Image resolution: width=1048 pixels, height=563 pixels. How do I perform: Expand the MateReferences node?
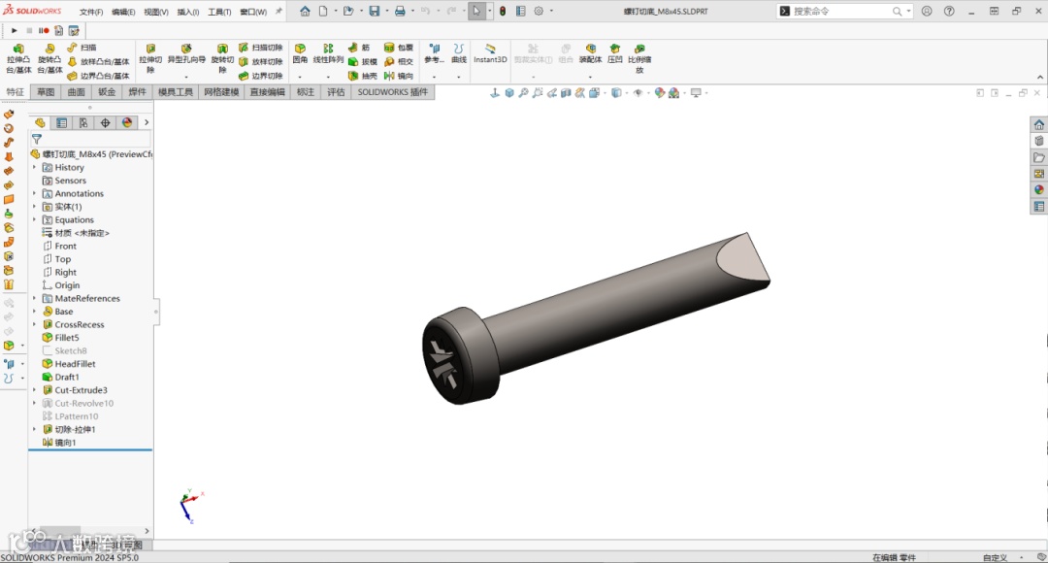tap(34, 298)
